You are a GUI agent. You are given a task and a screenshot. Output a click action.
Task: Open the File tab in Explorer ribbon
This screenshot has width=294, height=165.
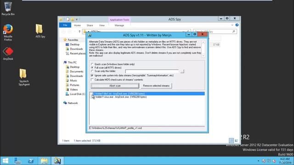(65, 25)
